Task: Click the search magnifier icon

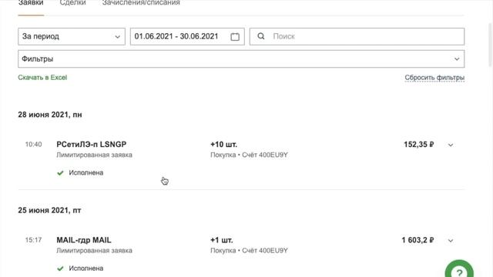Action: click(261, 36)
